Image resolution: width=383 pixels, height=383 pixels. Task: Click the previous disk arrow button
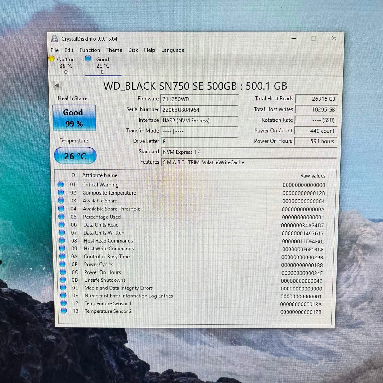(x=57, y=86)
